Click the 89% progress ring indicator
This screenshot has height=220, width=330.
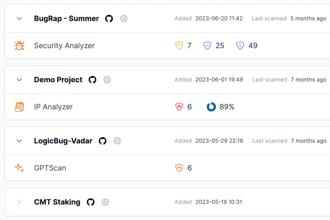pos(211,107)
